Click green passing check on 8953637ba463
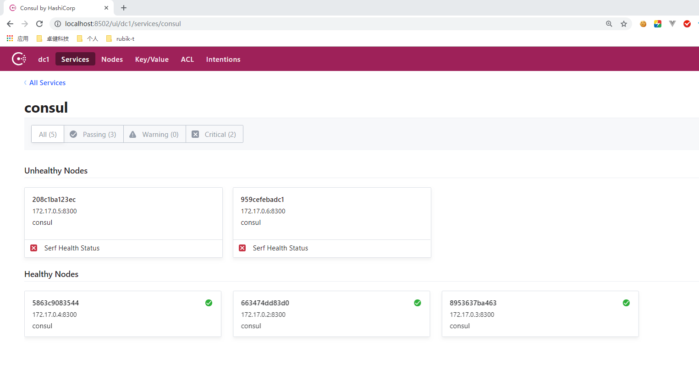This screenshot has width=699, height=380. [x=626, y=303]
